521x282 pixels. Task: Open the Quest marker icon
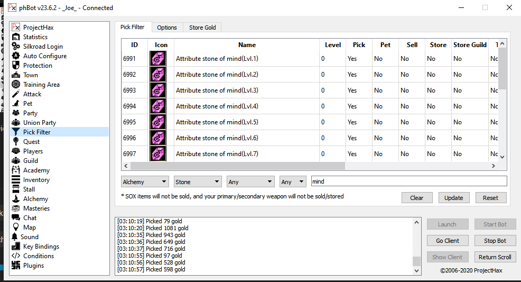point(16,142)
